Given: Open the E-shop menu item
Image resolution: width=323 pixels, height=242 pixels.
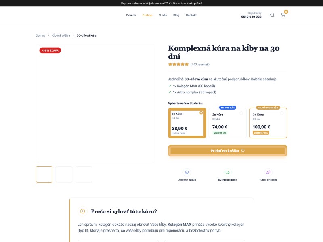Looking at the screenshot, I should (x=147, y=15).
